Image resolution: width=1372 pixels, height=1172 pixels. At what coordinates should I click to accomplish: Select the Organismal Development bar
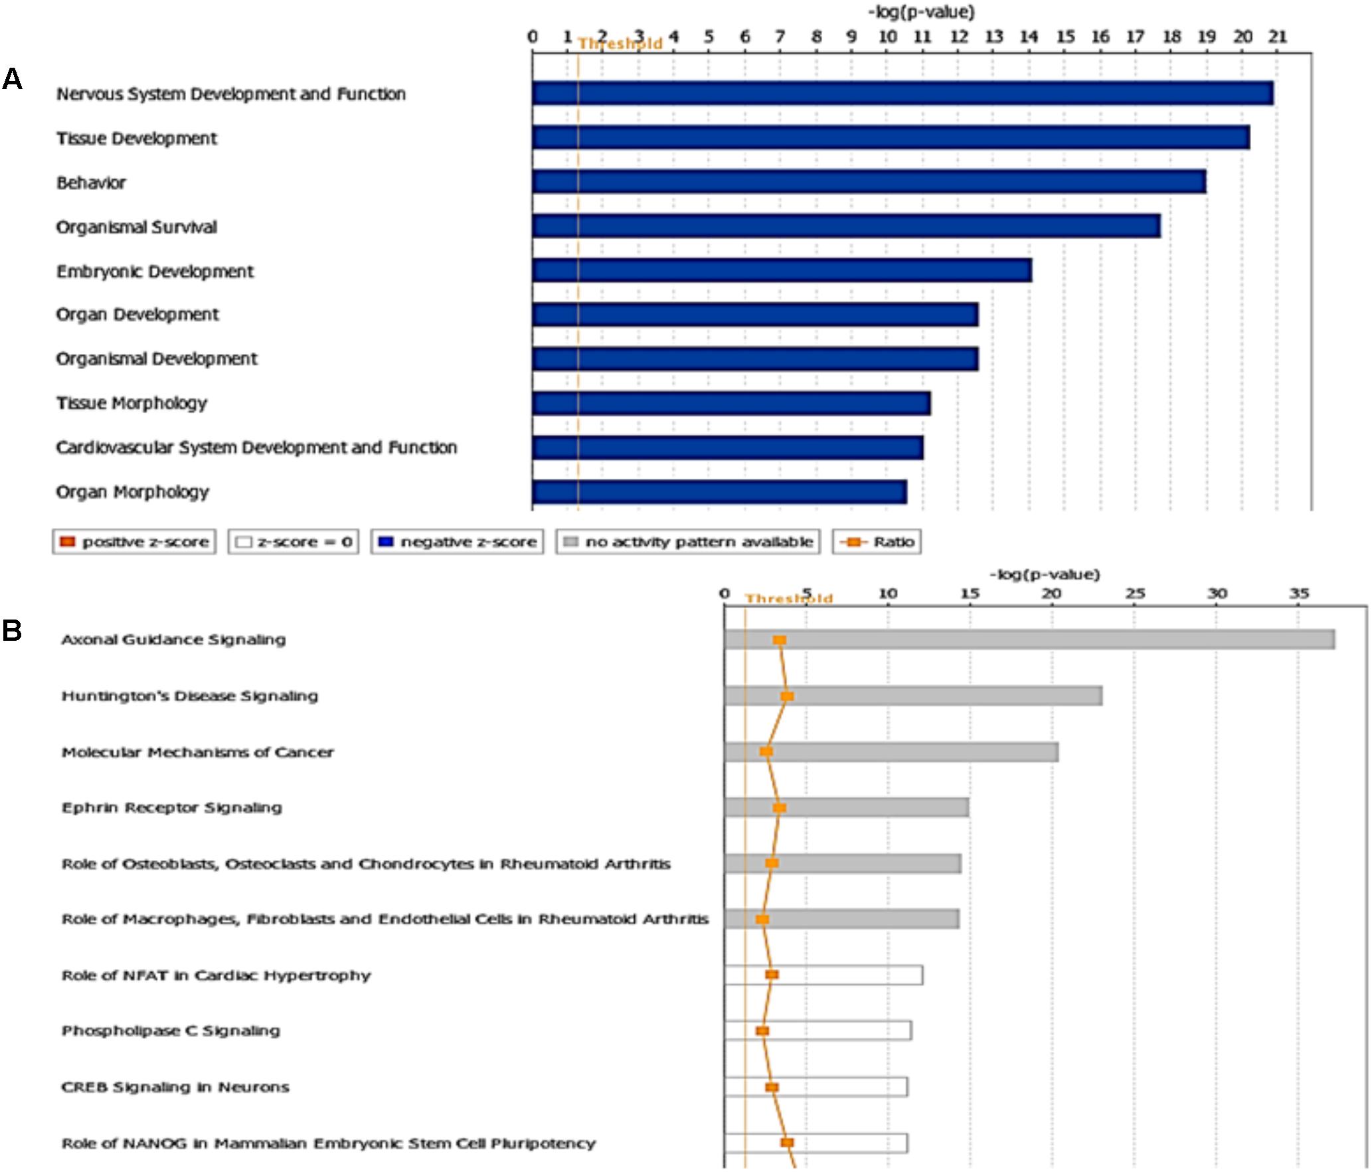click(755, 359)
